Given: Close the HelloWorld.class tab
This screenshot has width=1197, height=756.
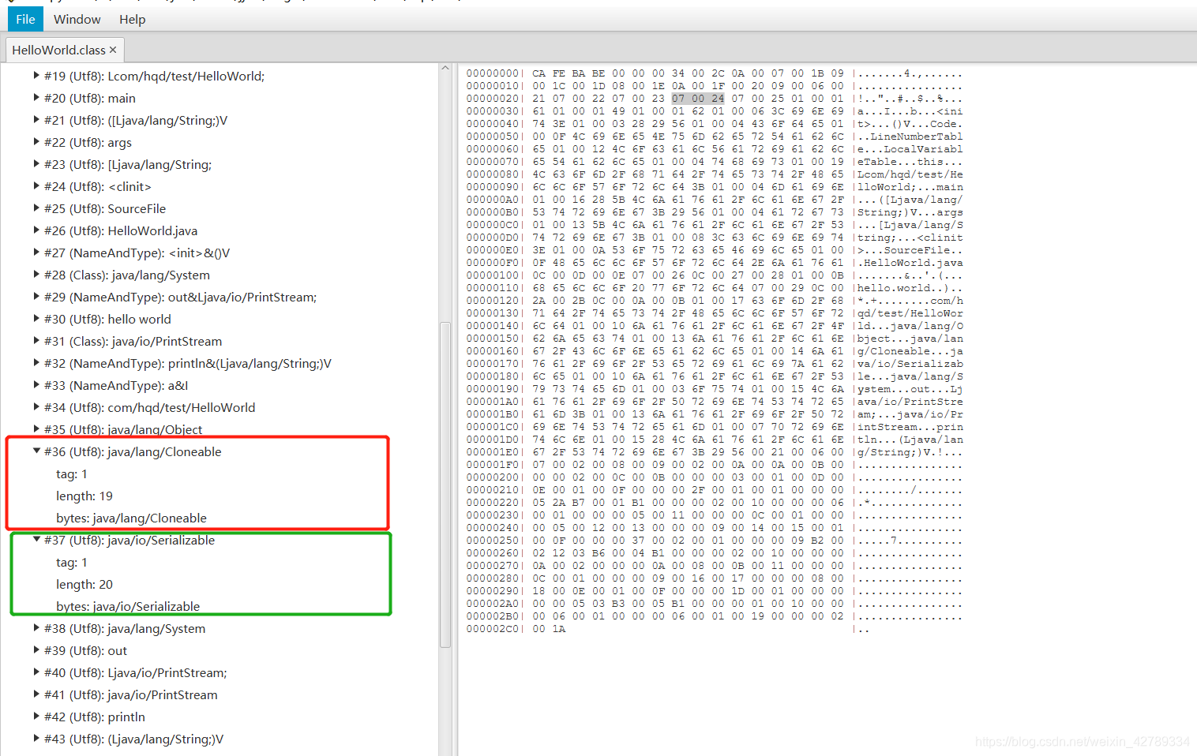Looking at the screenshot, I should pyautogui.click(x=113, y=50).
